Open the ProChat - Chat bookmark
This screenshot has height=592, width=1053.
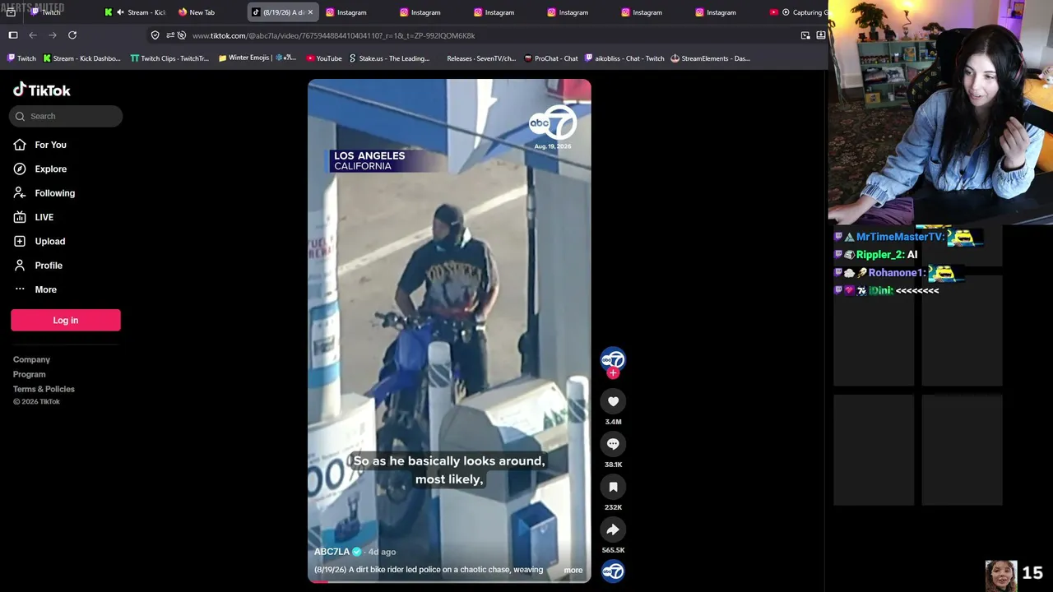pos(551,58)
